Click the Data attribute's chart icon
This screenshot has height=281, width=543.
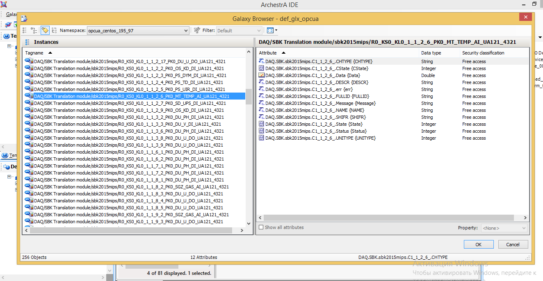[261, 75]
